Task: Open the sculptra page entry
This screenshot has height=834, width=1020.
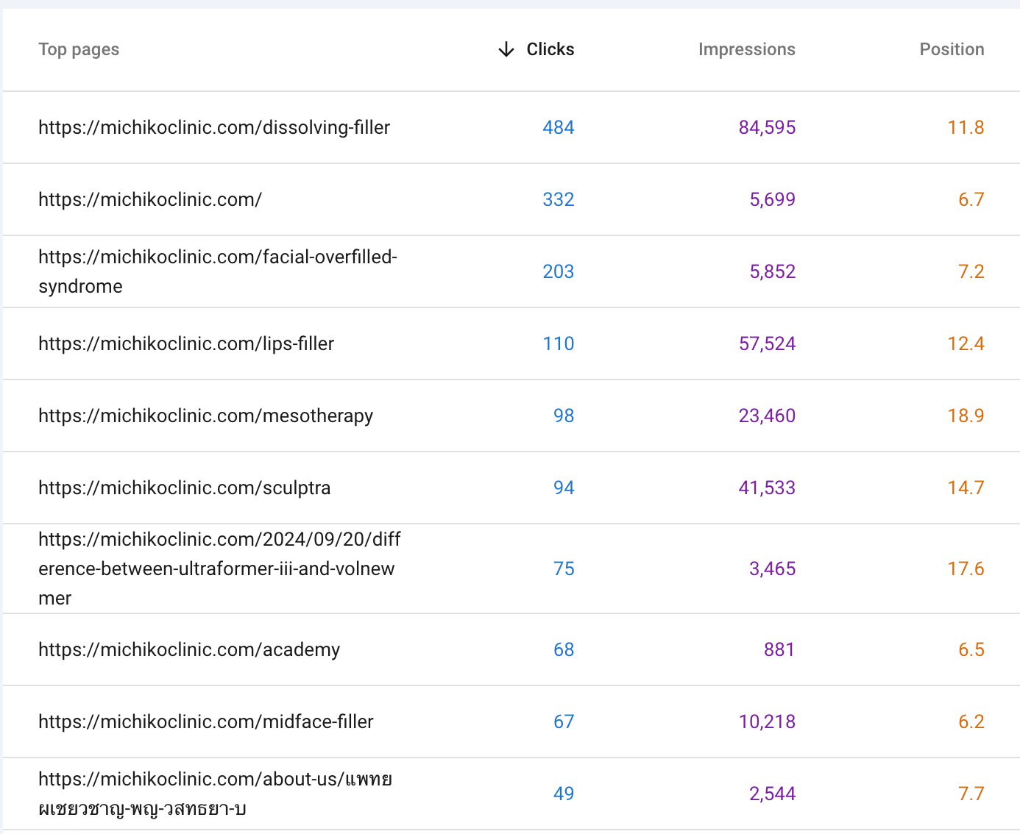Action: pos(185,488)
